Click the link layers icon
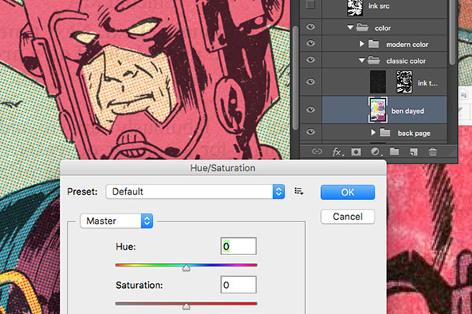 (x=317, y=152)
